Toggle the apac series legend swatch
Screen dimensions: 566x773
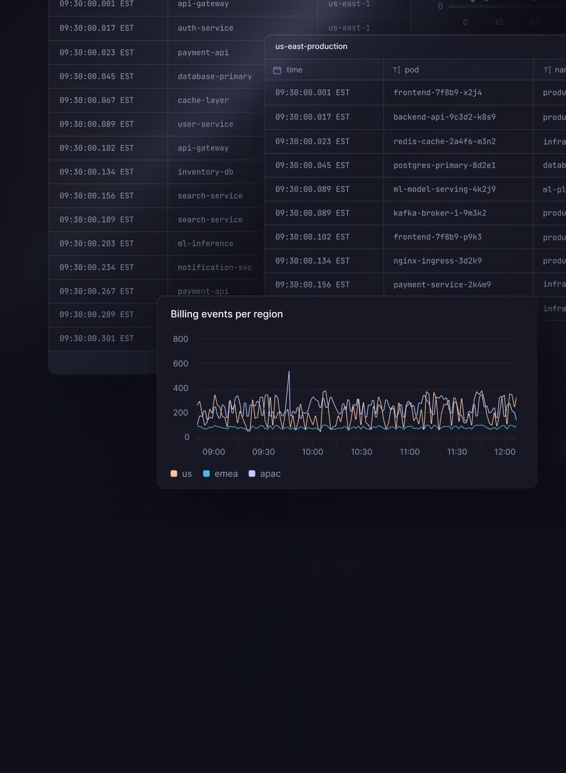(x=252, y=474)
